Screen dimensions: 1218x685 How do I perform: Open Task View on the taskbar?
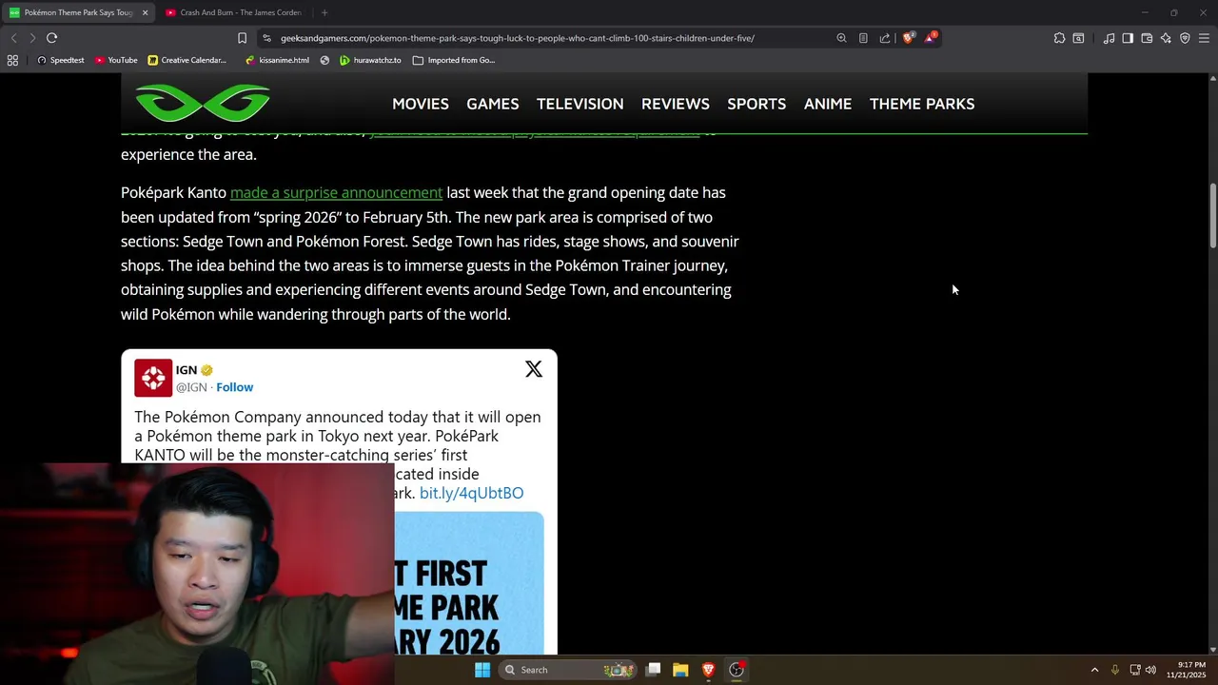point(653,670)
